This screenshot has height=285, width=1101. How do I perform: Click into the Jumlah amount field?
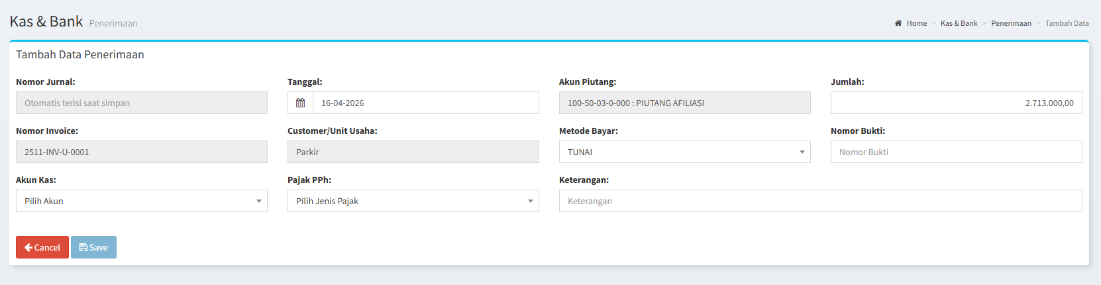(956, 103)
